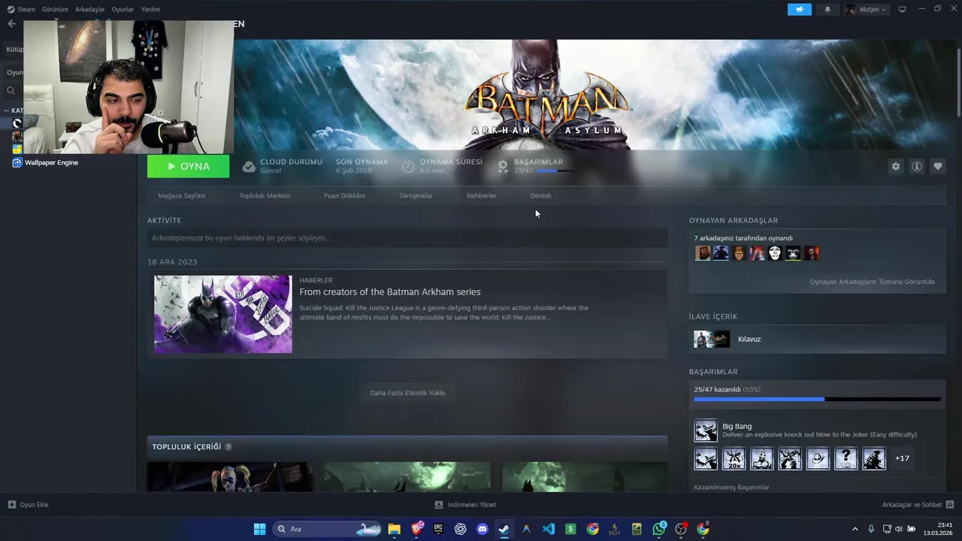Screen dimensions: 962x541
Task: Go to Topluluk Merkezi tab
Action: click(x=265, y=195)
